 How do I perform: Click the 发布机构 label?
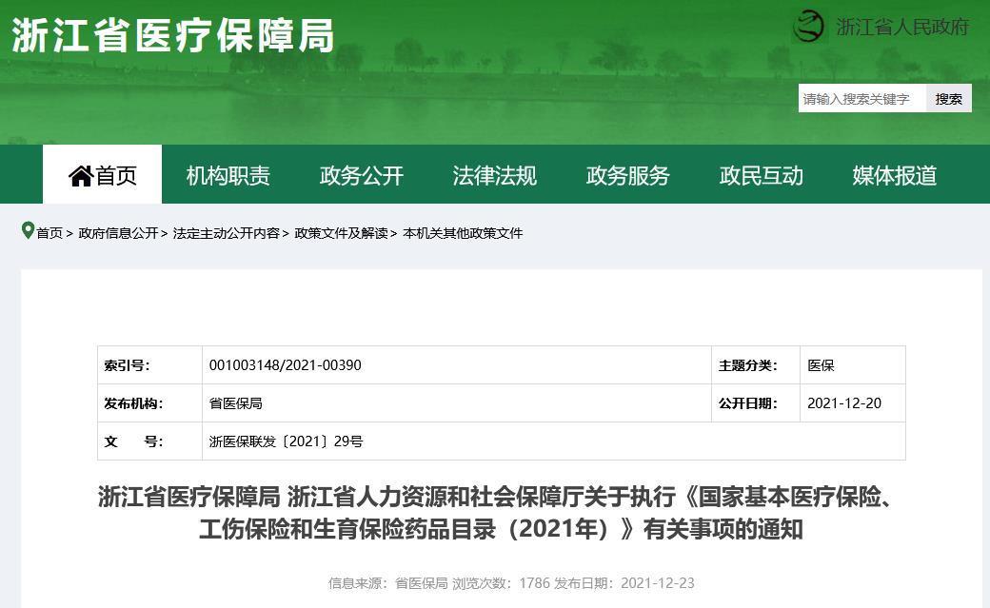click(133, 402)
